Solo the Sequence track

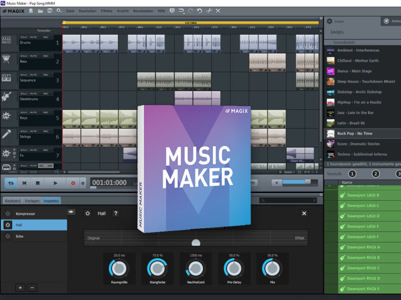coord(24,75)
